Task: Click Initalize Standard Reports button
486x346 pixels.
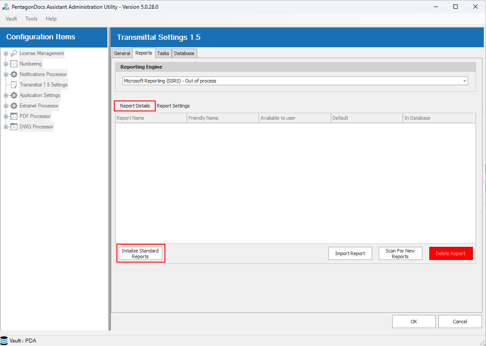Action: pos(140,254)
